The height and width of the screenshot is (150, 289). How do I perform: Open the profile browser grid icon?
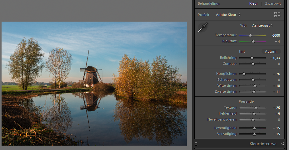click(277, 15)
